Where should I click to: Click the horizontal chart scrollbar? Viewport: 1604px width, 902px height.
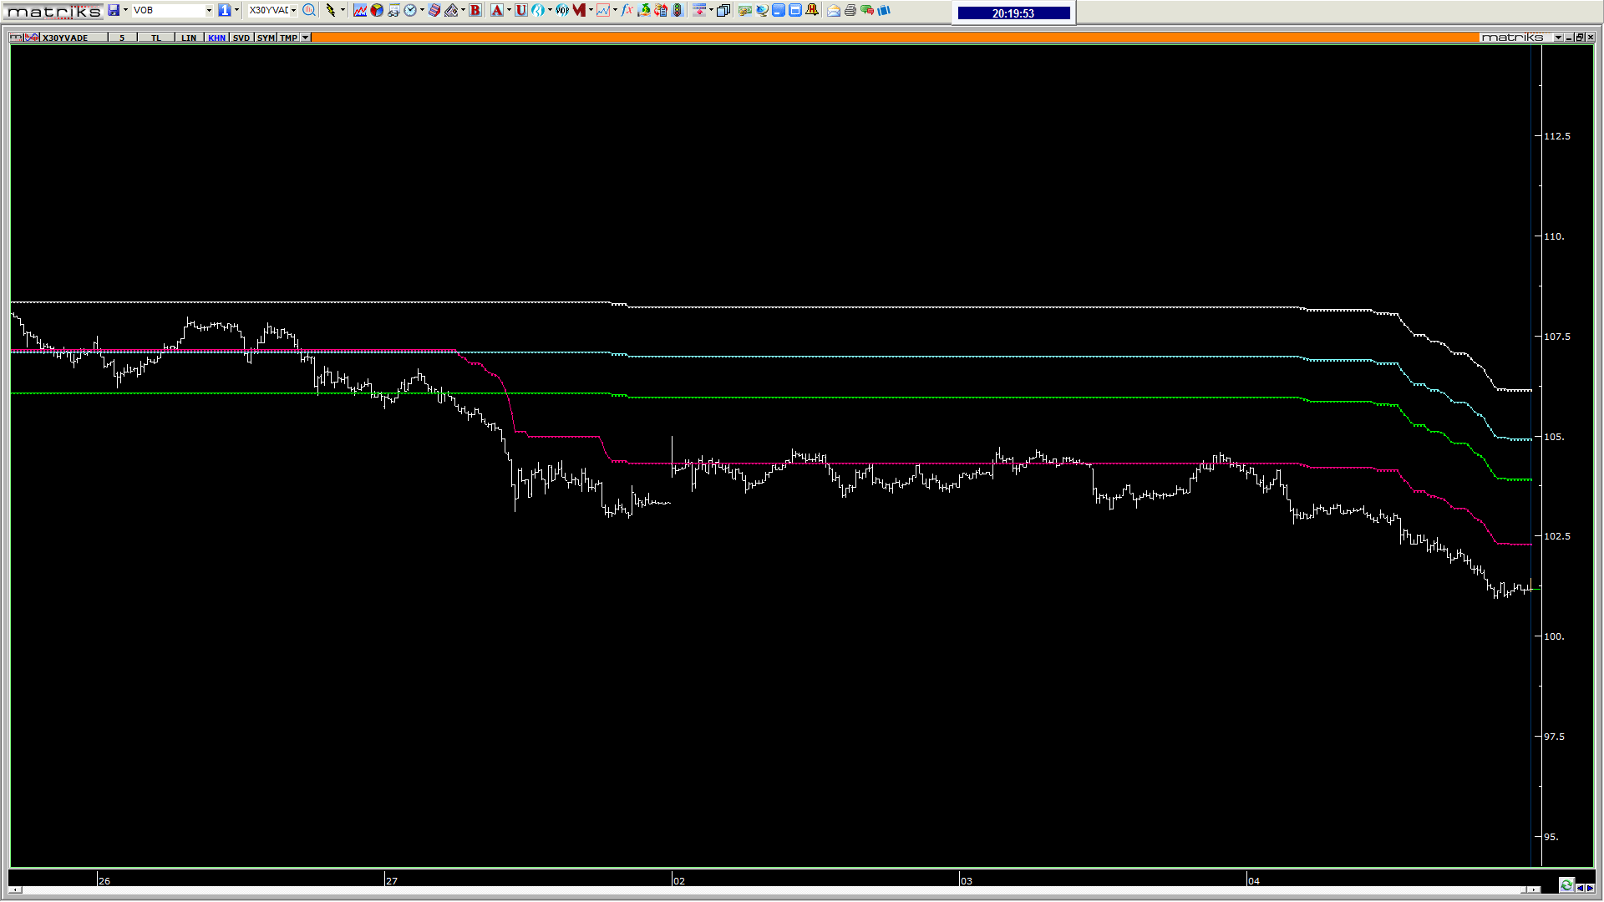(x=773, y=889)
